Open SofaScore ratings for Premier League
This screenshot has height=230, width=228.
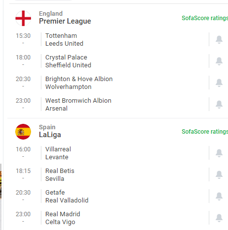point(205,18)
